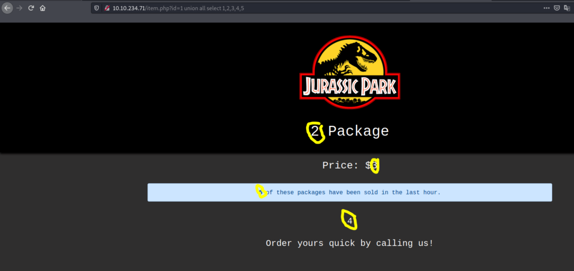This screenshot has width=574, height=271.
Task: Reload the current page
Action: [x=31, y=8]
